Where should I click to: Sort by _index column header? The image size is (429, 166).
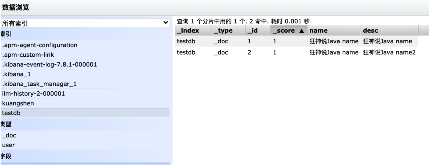[x=193, y=31]
